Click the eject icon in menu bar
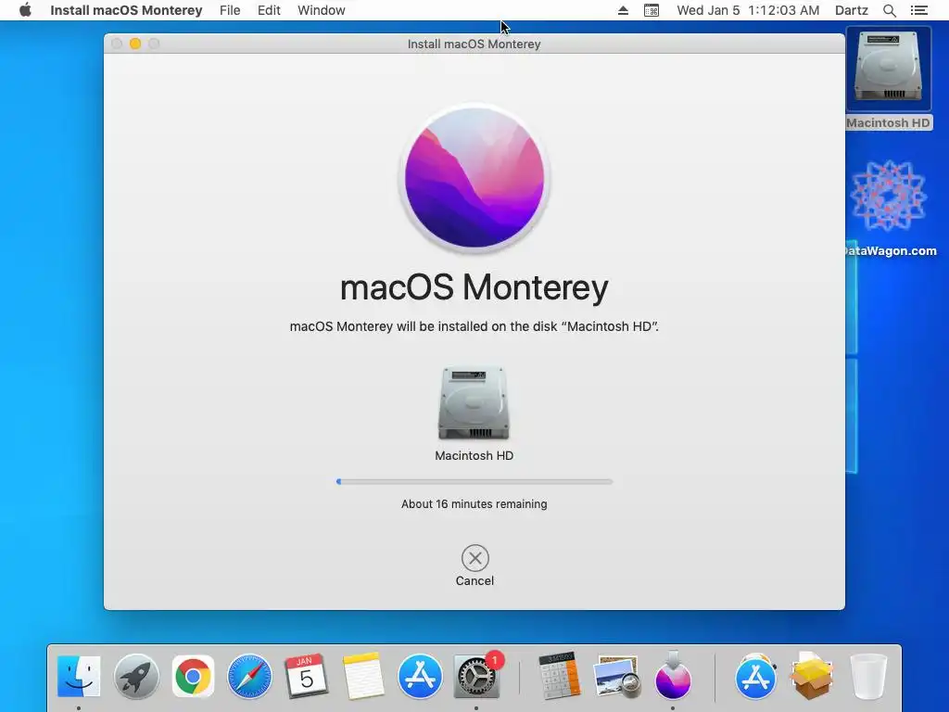Viewport: 949px width, 712px height. pos(623,10)
